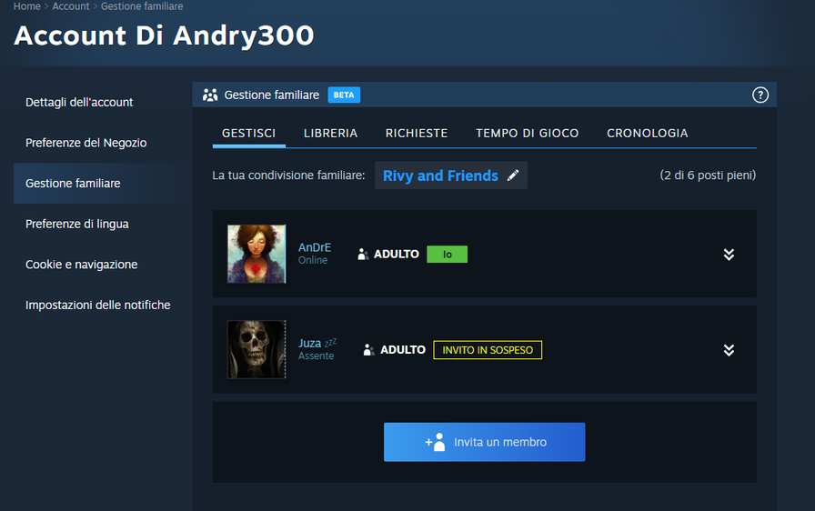View the Cronologia tab
The image size is (815, 511).
[x=647, y=133]
